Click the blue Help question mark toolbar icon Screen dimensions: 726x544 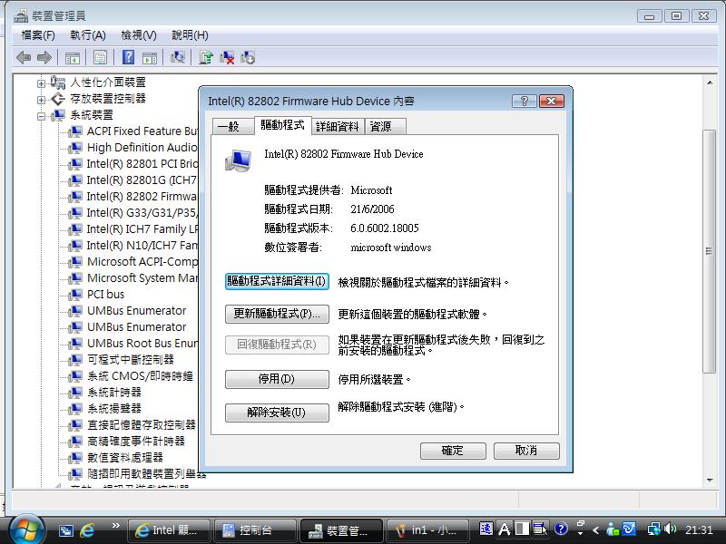click(128, 57)
